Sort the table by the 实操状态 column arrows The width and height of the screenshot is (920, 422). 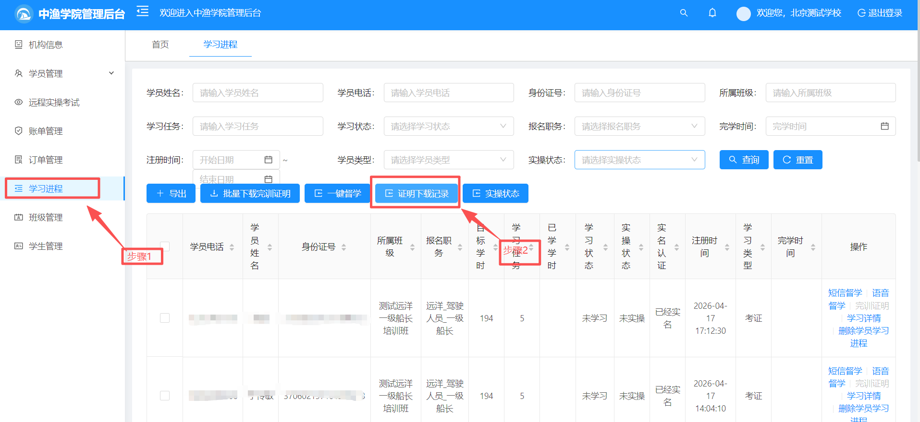pos(641,247)
